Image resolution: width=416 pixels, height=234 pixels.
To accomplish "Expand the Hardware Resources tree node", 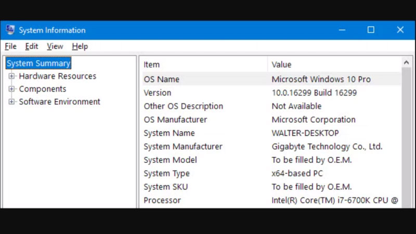I will [x=11, y=76].
